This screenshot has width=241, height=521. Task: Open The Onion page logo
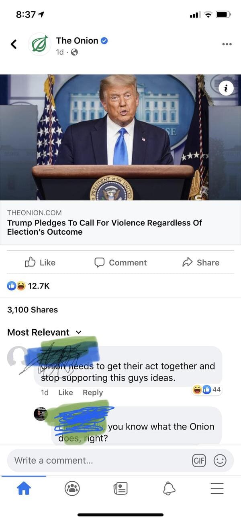[39, 44]
